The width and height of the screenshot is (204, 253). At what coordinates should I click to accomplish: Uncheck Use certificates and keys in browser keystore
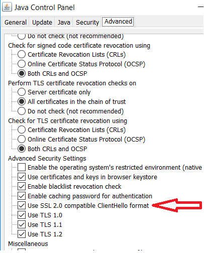pyautogui.click(x=22, y=177)
